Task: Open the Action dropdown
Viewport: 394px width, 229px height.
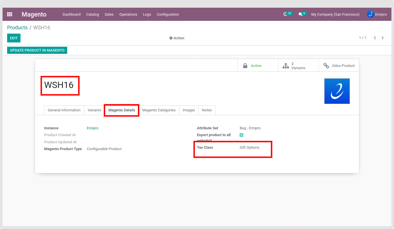Action: [177, 38]
